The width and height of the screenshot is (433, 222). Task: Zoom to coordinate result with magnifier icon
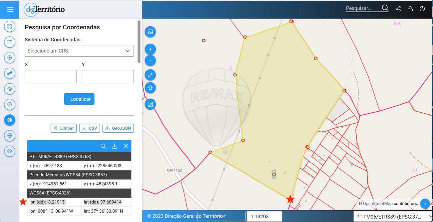(103, 146)
